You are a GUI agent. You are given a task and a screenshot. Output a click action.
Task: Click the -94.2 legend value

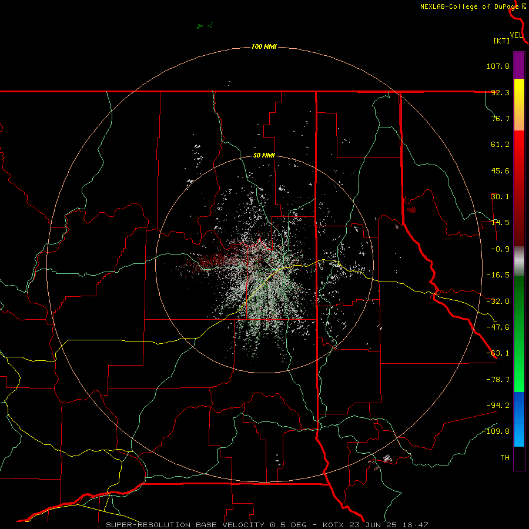(498, 405)
